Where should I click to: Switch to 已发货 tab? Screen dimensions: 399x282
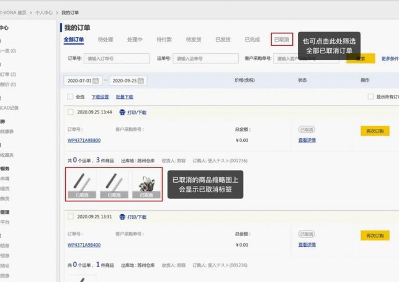point(223,40)
